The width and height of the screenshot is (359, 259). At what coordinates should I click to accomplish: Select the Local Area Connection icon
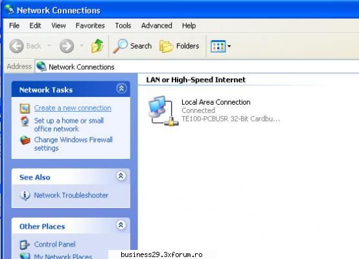pyautogui.click(x=163, y=110)
